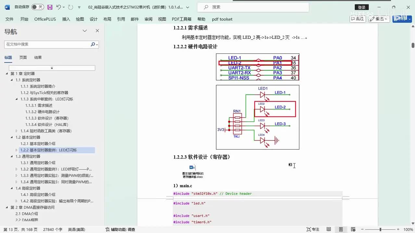The image size is (415, 233).
Task: Expand 1.1.4 延时函数工具类 heading
Action: (x=17, y=131)
